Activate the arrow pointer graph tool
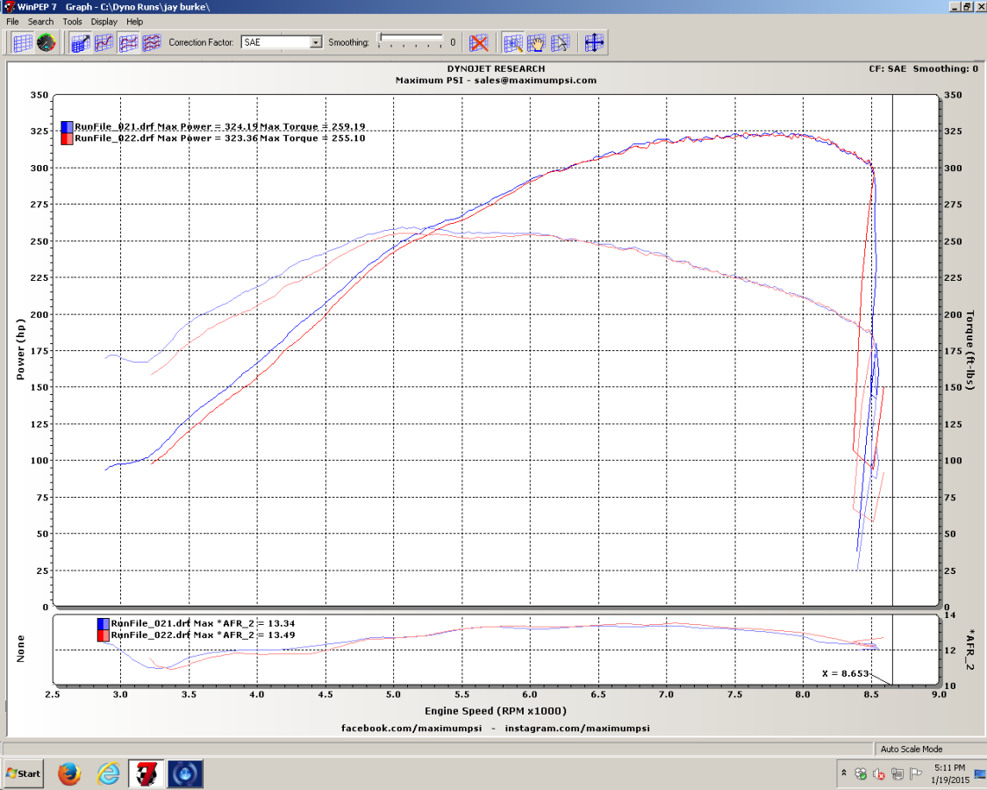 coord(560,43)
